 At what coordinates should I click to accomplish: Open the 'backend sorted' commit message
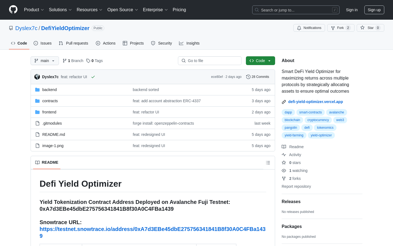coord(146,90)
